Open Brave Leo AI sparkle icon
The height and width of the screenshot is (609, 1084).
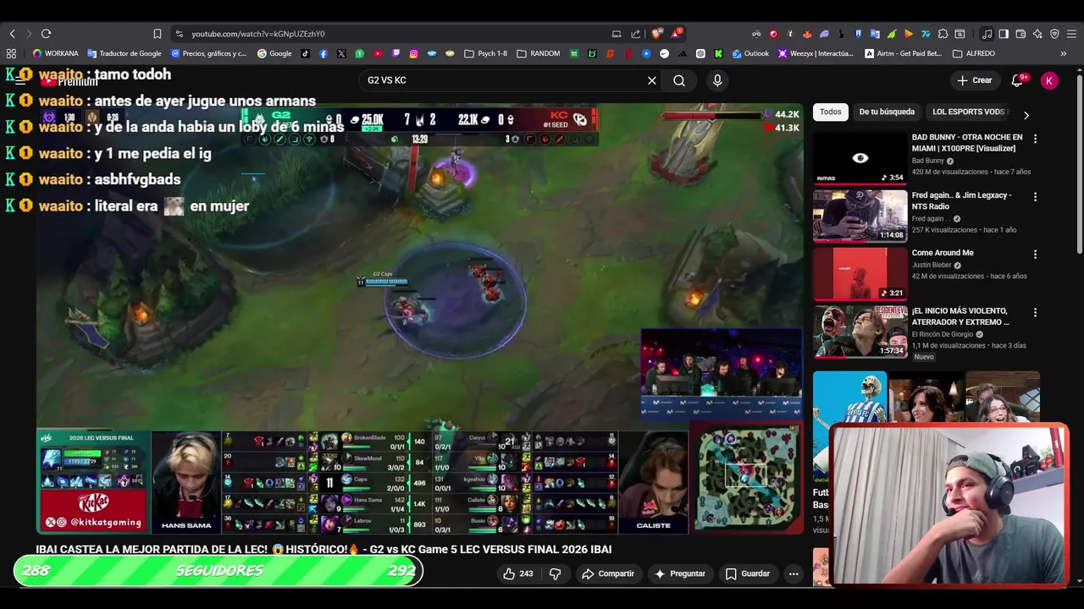pyautogui.click(x=1037, y=34)
